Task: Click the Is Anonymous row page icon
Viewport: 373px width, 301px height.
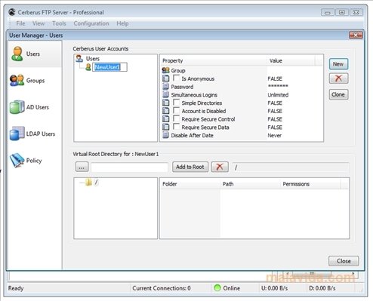Action: [165, 78]
